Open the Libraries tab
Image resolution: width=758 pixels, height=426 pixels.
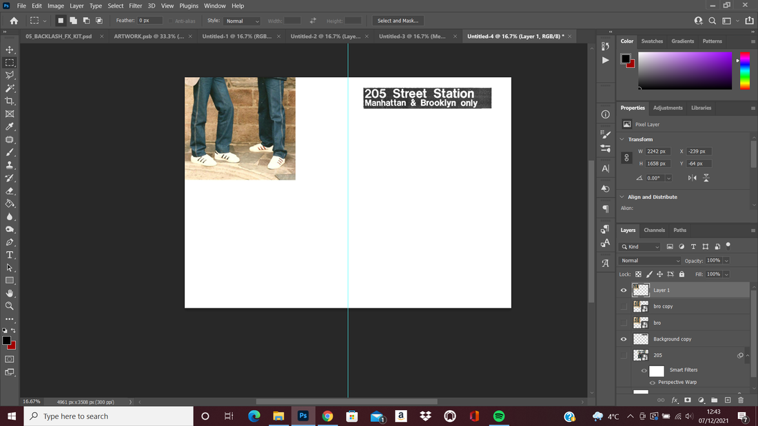click(701, 108)
